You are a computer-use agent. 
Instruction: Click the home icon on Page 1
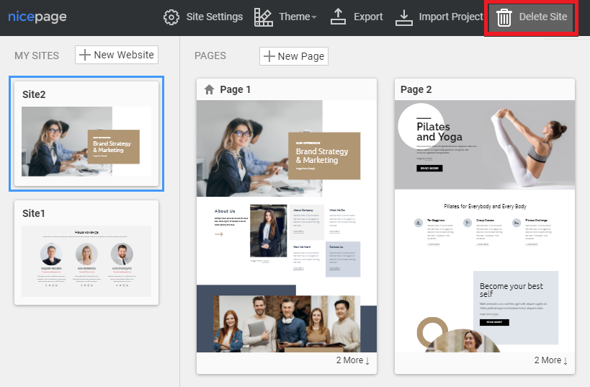pos(209,89)
